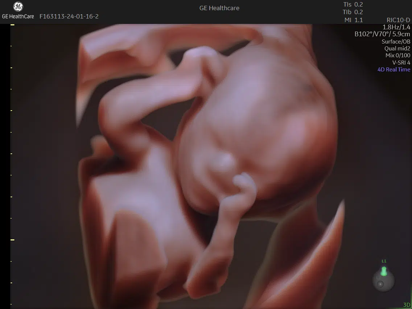
Task: Click the 1.8Hz/1.4 frame rate readout
Action: click(396, 27)
